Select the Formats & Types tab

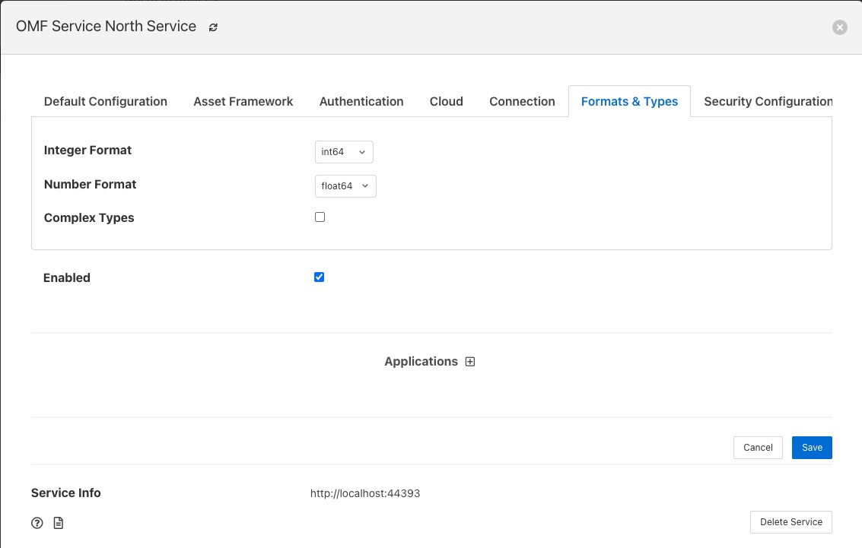[629, 101]
